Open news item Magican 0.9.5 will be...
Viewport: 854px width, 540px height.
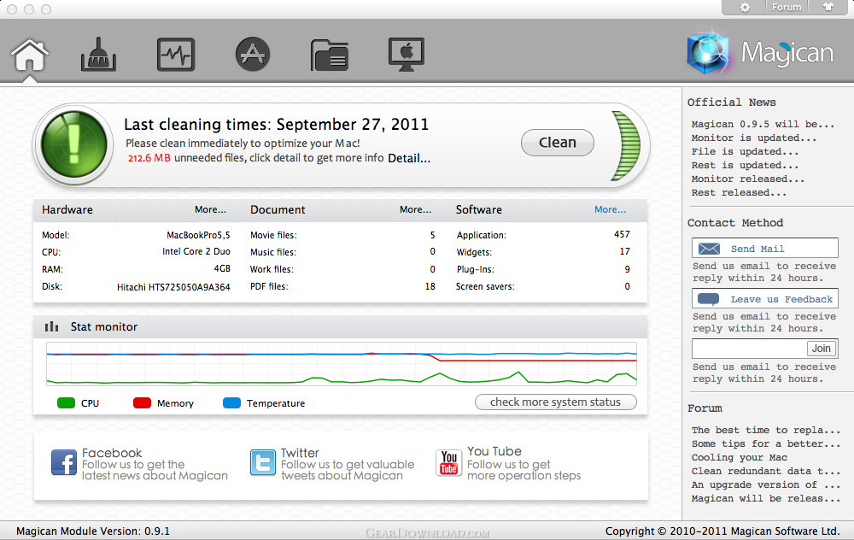(x=763, y=124)
